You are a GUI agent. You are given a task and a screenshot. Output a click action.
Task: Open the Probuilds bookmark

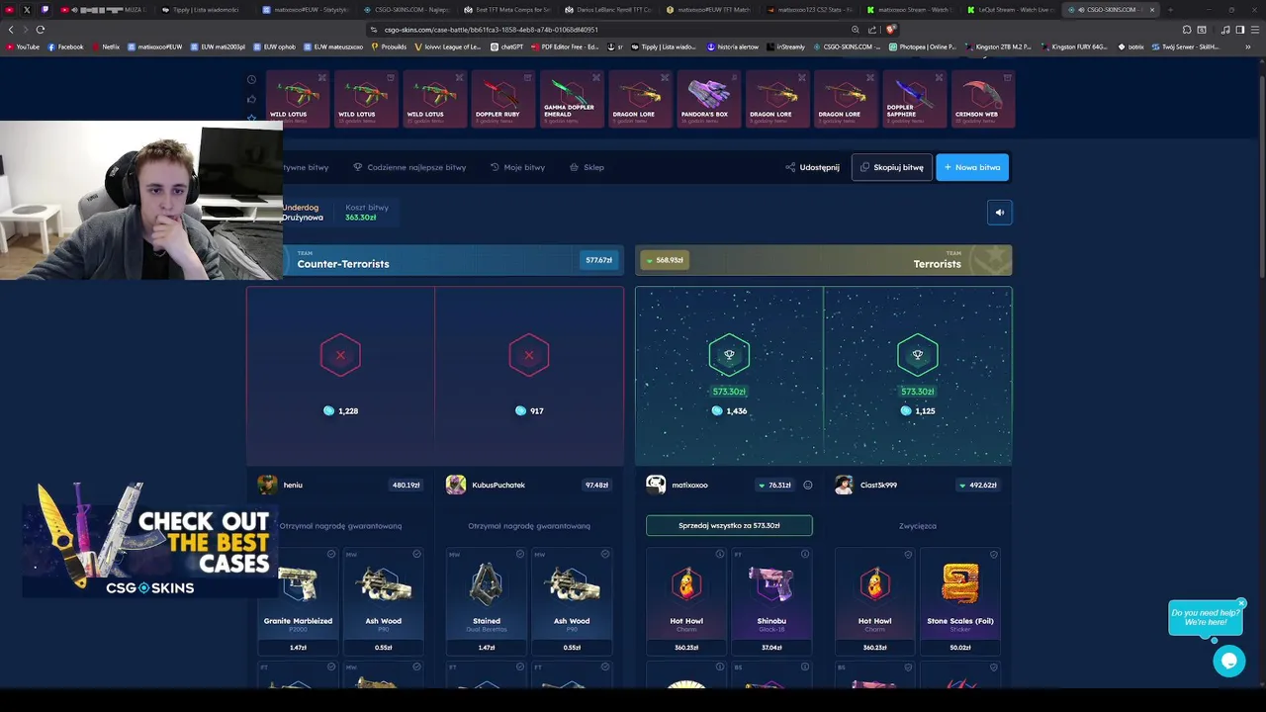tap(389, 46)
